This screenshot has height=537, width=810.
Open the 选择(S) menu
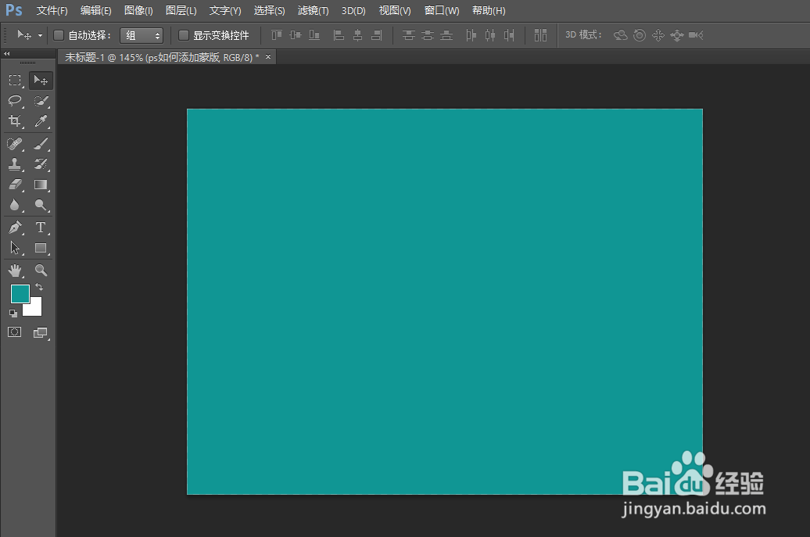(269, 10)
